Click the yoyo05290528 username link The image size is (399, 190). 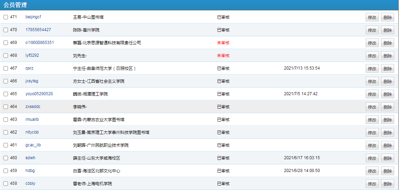click(39, 94)
